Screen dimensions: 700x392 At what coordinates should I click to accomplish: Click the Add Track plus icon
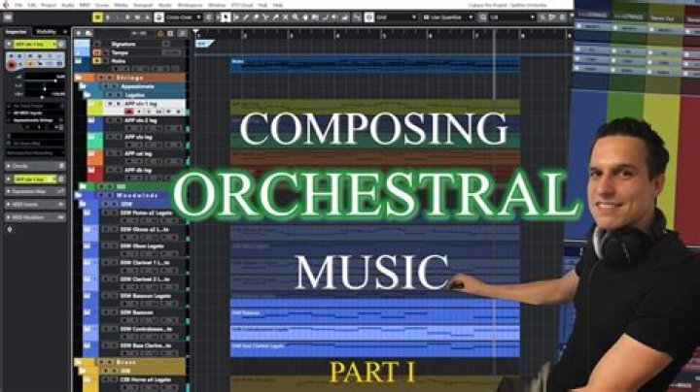(x=78, y=33)
